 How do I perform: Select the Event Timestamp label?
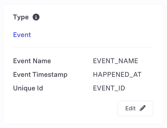point(40,74)
